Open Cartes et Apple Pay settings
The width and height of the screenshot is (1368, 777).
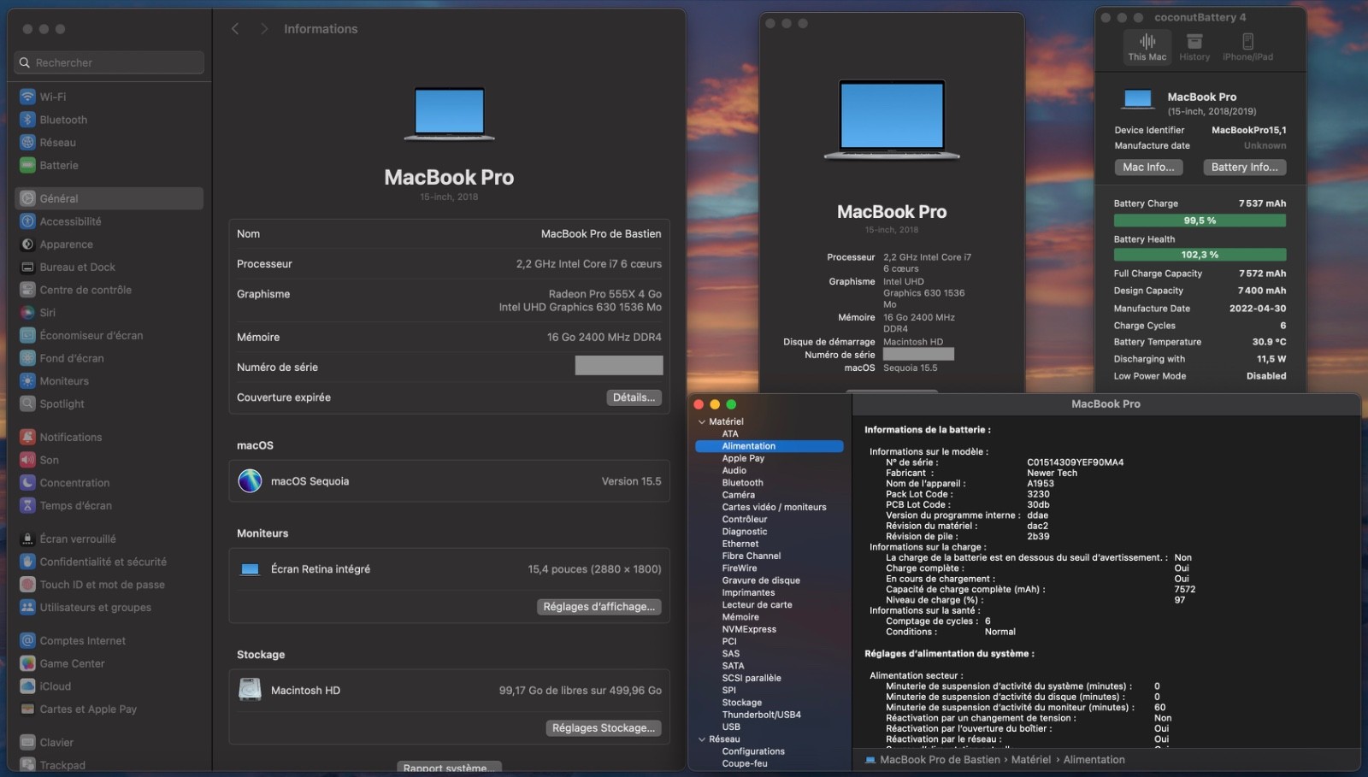109,709
